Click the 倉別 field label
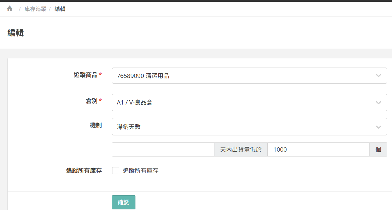This screenshot has width=392, height=210. point(92,101)
